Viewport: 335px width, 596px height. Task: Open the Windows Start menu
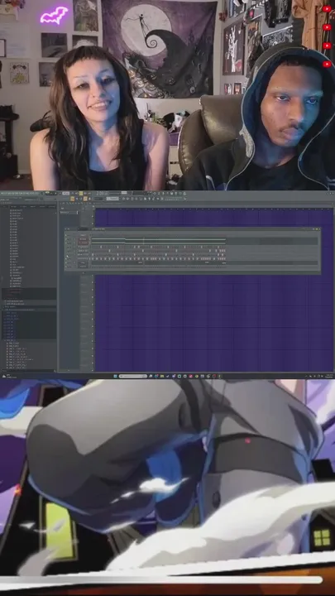coord(115,377)
